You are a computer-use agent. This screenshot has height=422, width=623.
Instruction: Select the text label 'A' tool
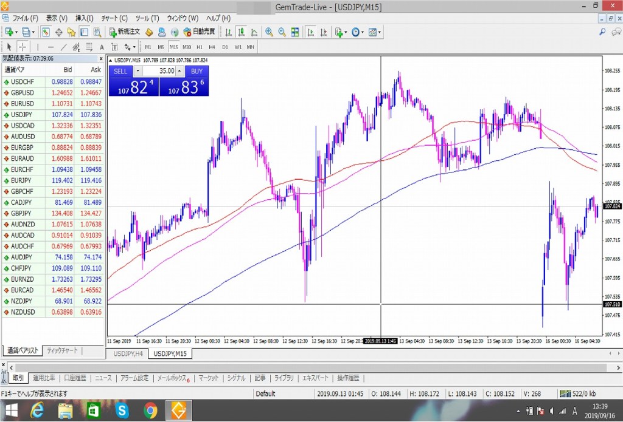click(x=102, y=47)
